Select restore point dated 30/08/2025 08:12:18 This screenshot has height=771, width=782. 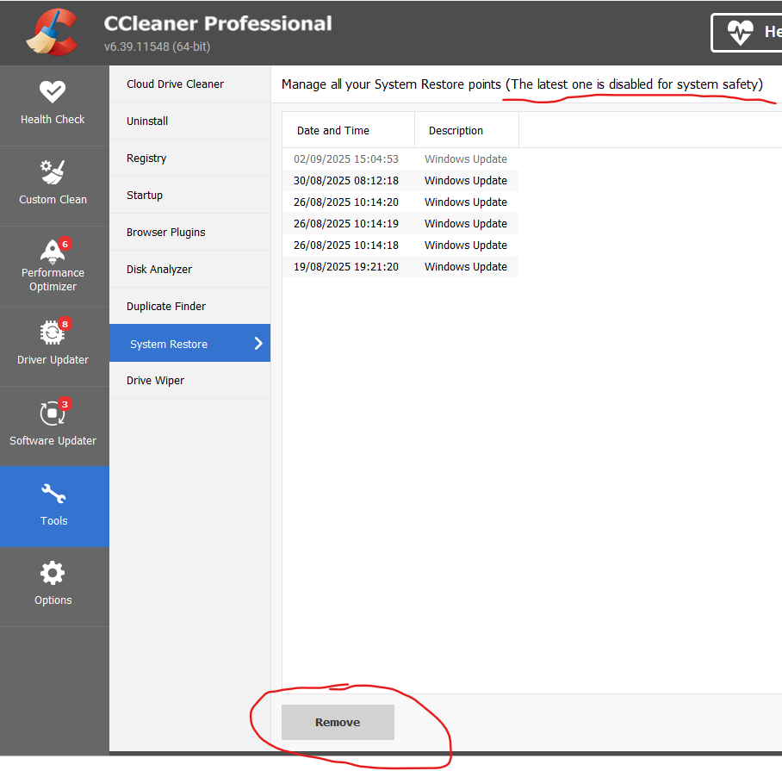point(346,181)
